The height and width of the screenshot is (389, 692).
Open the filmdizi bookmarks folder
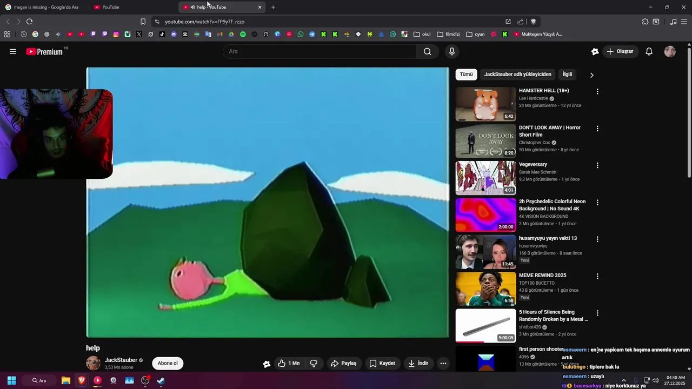[x=448, y=34]
